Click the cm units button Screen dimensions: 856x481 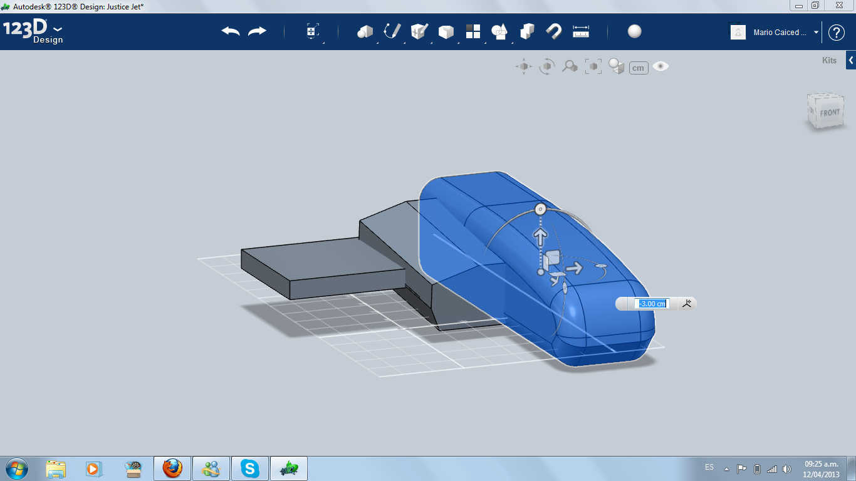coord(639,68)
